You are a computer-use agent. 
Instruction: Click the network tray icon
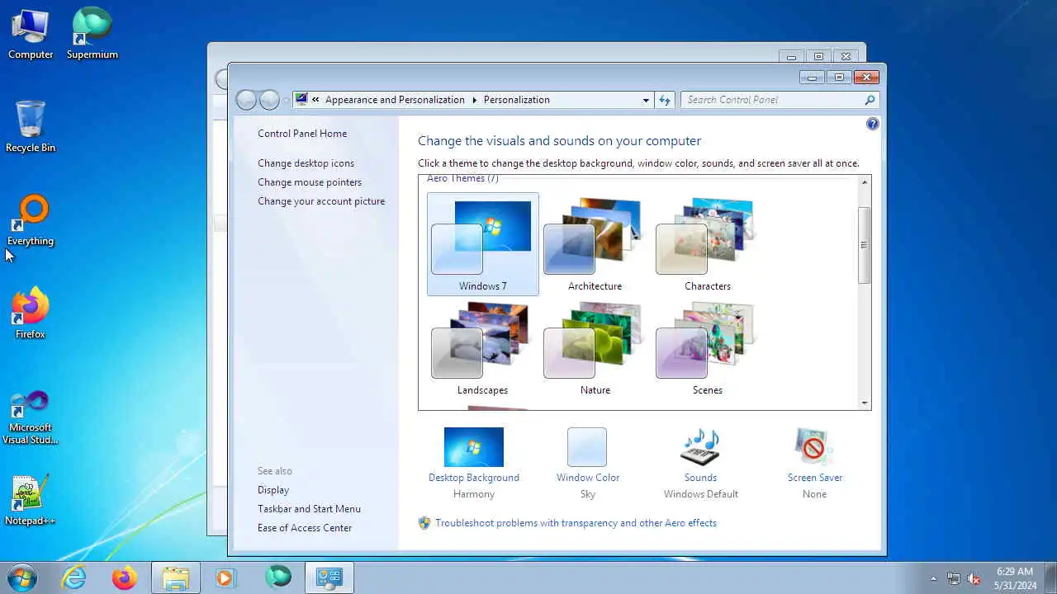point(954,578)
